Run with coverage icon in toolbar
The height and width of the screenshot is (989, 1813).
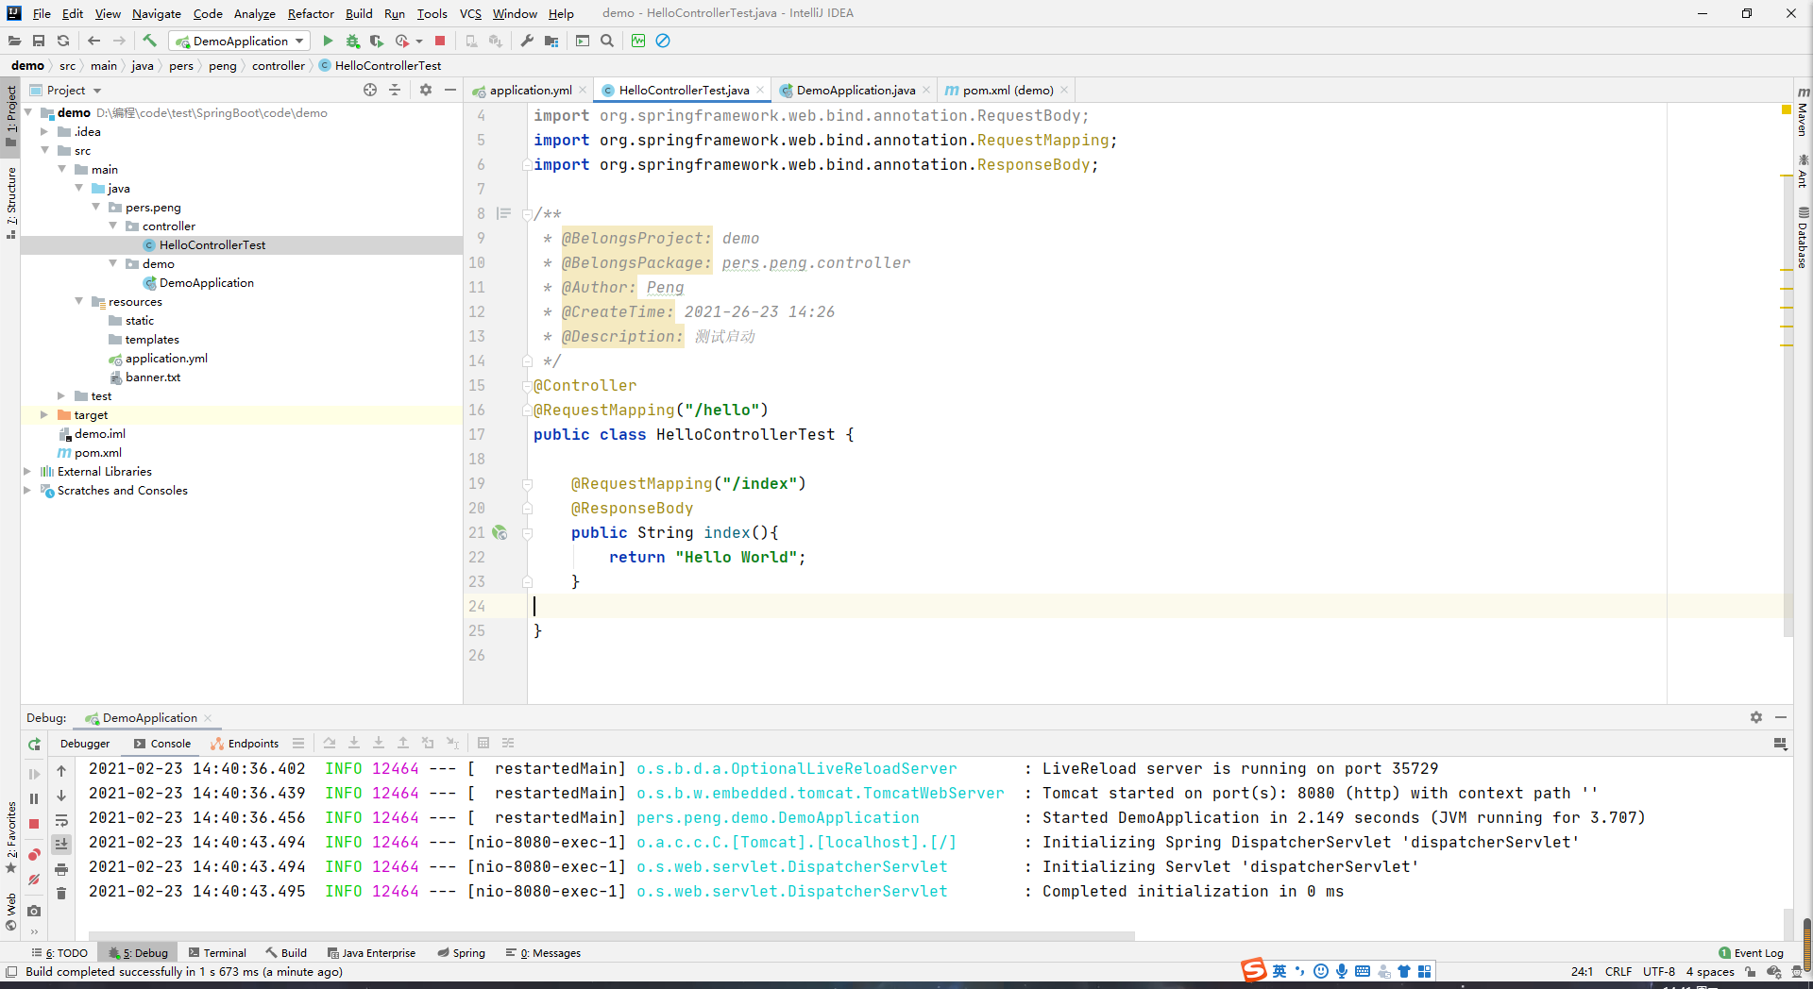coord(377,41)
